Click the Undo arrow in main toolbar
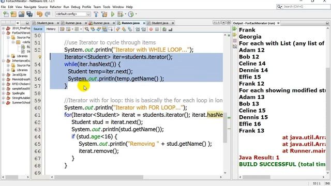Image resolution: width=331 pixels, height=186 pixels. click(x=39, y=14)
